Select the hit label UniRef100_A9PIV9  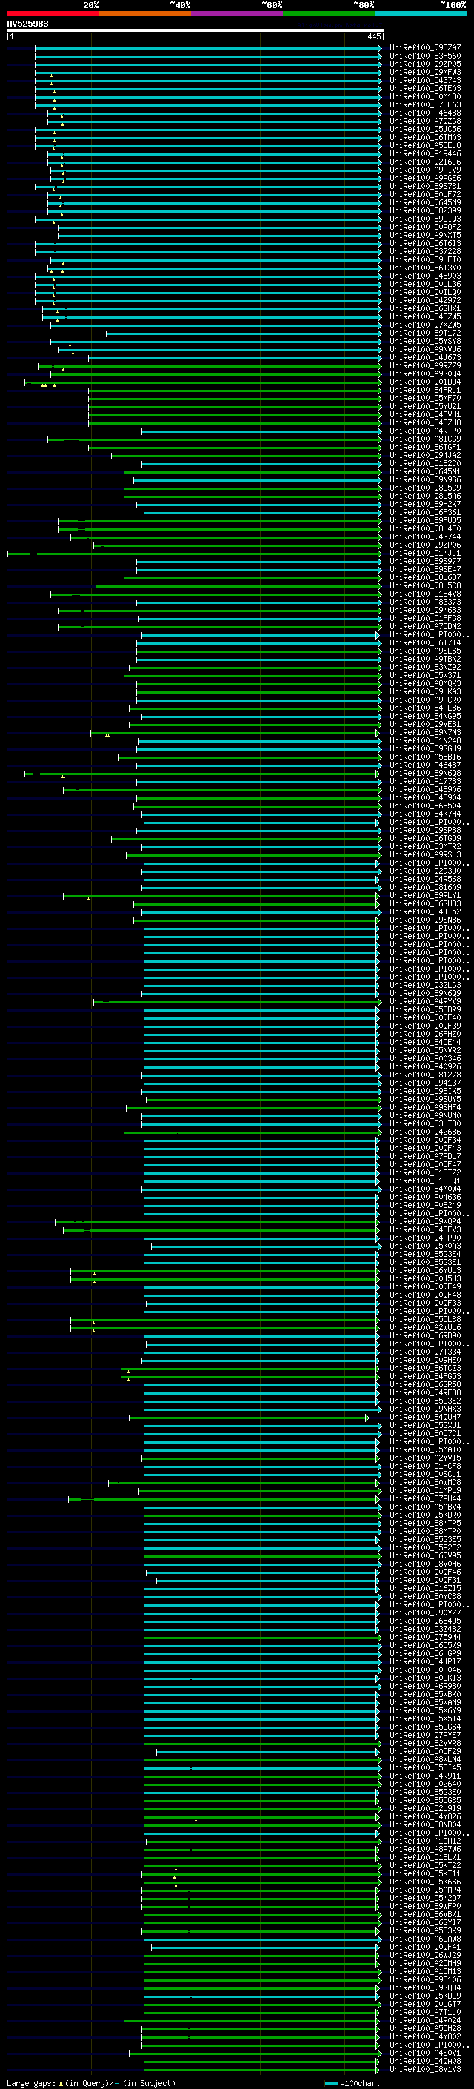[x=425, y=170]
